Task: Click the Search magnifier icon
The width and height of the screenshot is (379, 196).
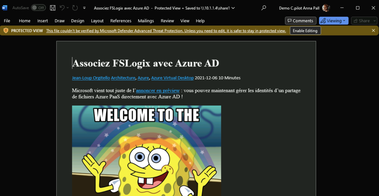Action: 264,8
